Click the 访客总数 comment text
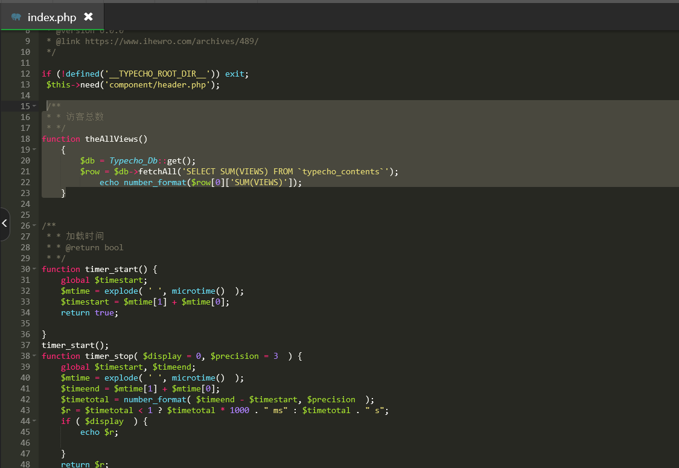This screenshot has height=468, width=679. pos(85,117)
